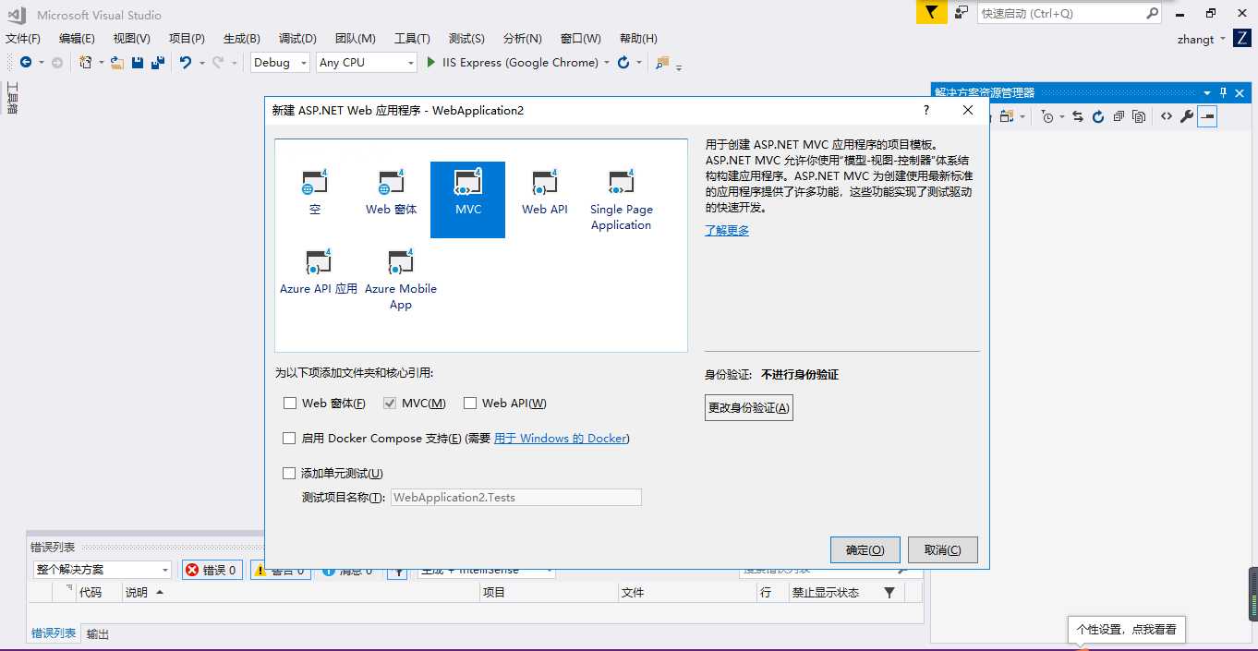
Task: Switch to the 输出 tab
Action: coord(98,634)
